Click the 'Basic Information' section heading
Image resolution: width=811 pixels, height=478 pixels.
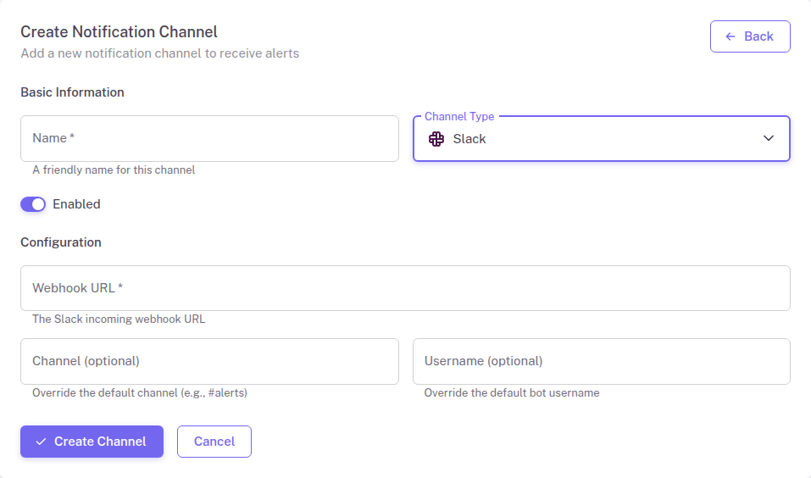click(72, 92)
